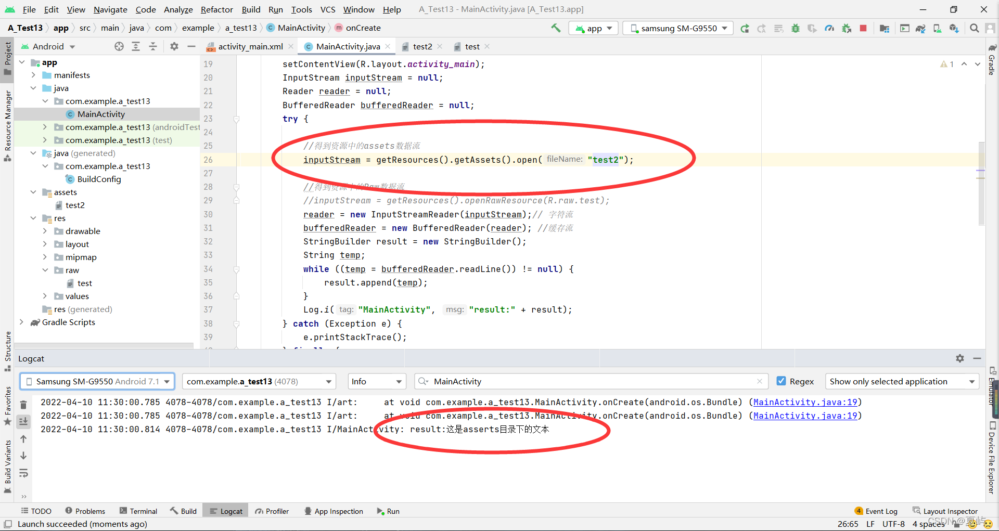The width and height of the screenshot is (999, 531).
Task: Jump to next highlighted error arrow
Action: click(x=978, y=64)
